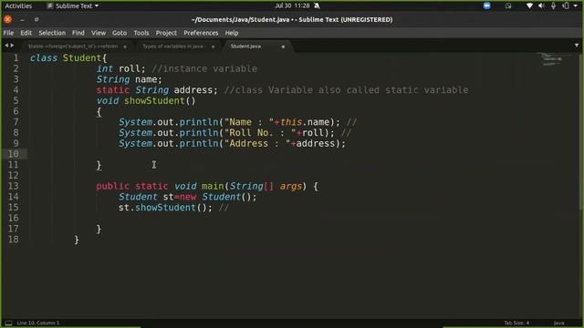Viewport: 584px width, 328px height.
Task: Close the 'Types of variables in java' tab
Action: [x=213, y=46]
